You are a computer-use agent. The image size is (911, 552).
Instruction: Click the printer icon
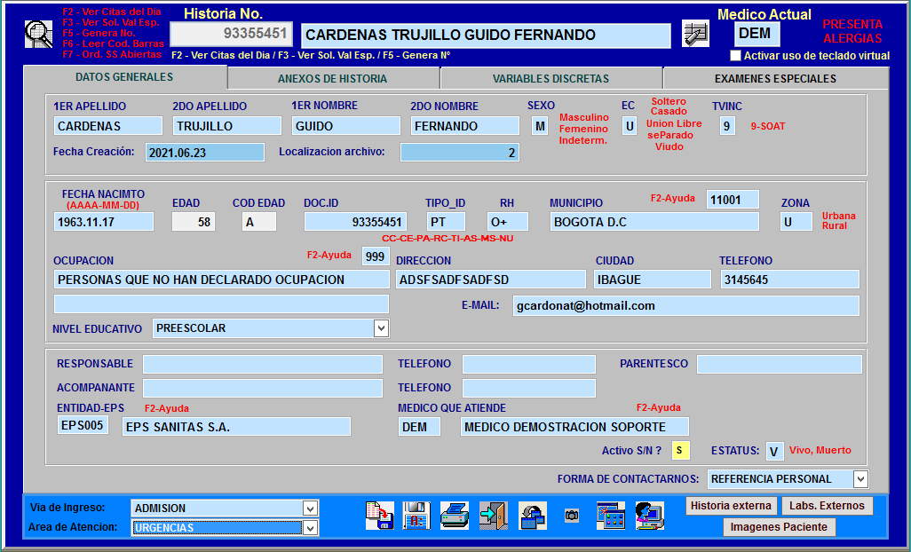click(x=455, y=516)
